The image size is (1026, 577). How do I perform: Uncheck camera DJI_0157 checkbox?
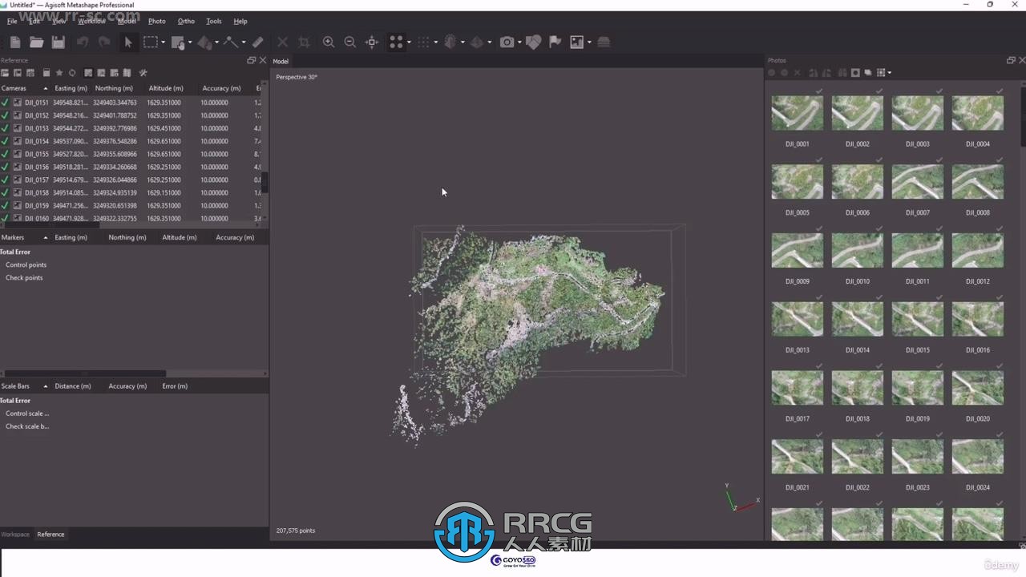tap(5, 180)
